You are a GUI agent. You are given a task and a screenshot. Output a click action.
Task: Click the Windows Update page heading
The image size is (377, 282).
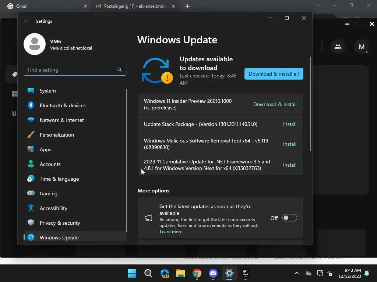[177, 40]
